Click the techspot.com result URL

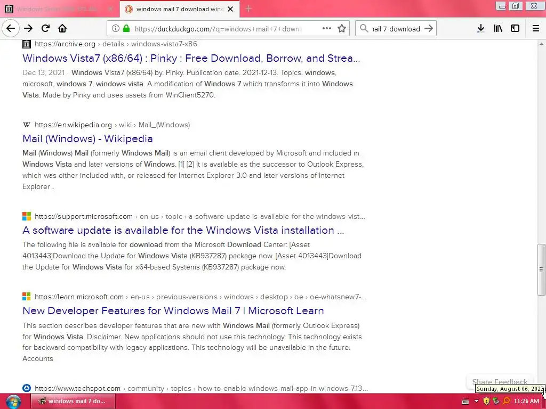tap(201, 388)
